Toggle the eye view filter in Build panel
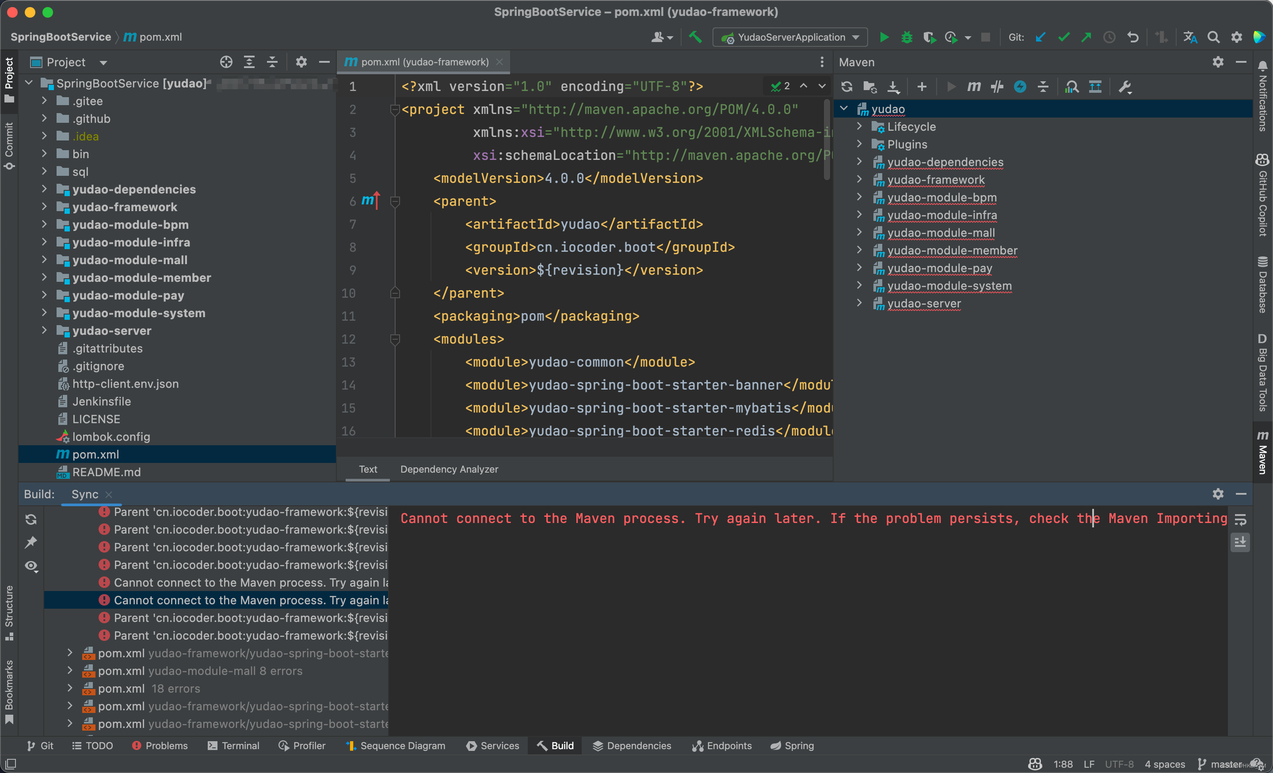Image resolution: width=1273 pixels, height=773 pixels. tap(31, 566)
